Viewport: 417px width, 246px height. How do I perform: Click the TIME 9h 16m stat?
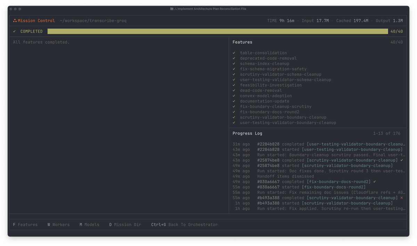pos(281,21)
